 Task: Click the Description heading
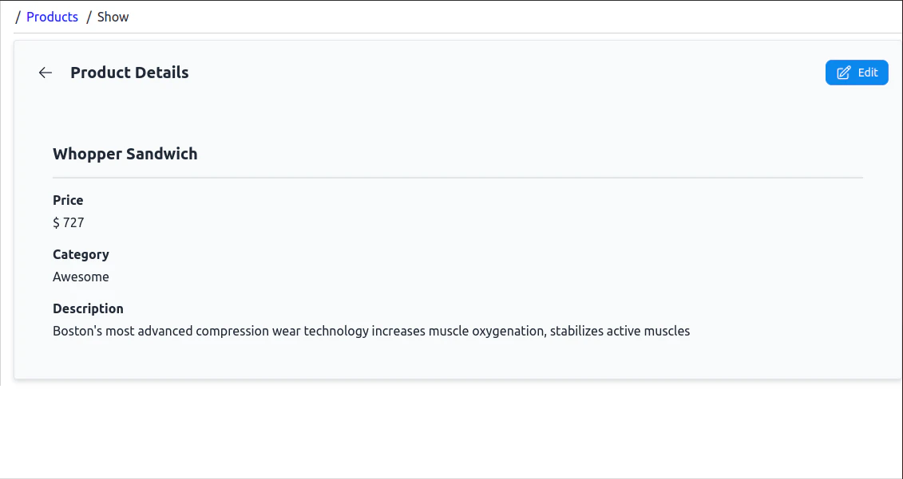click(x=88, y=308)
